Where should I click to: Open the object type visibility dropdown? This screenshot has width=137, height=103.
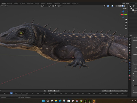105,6
